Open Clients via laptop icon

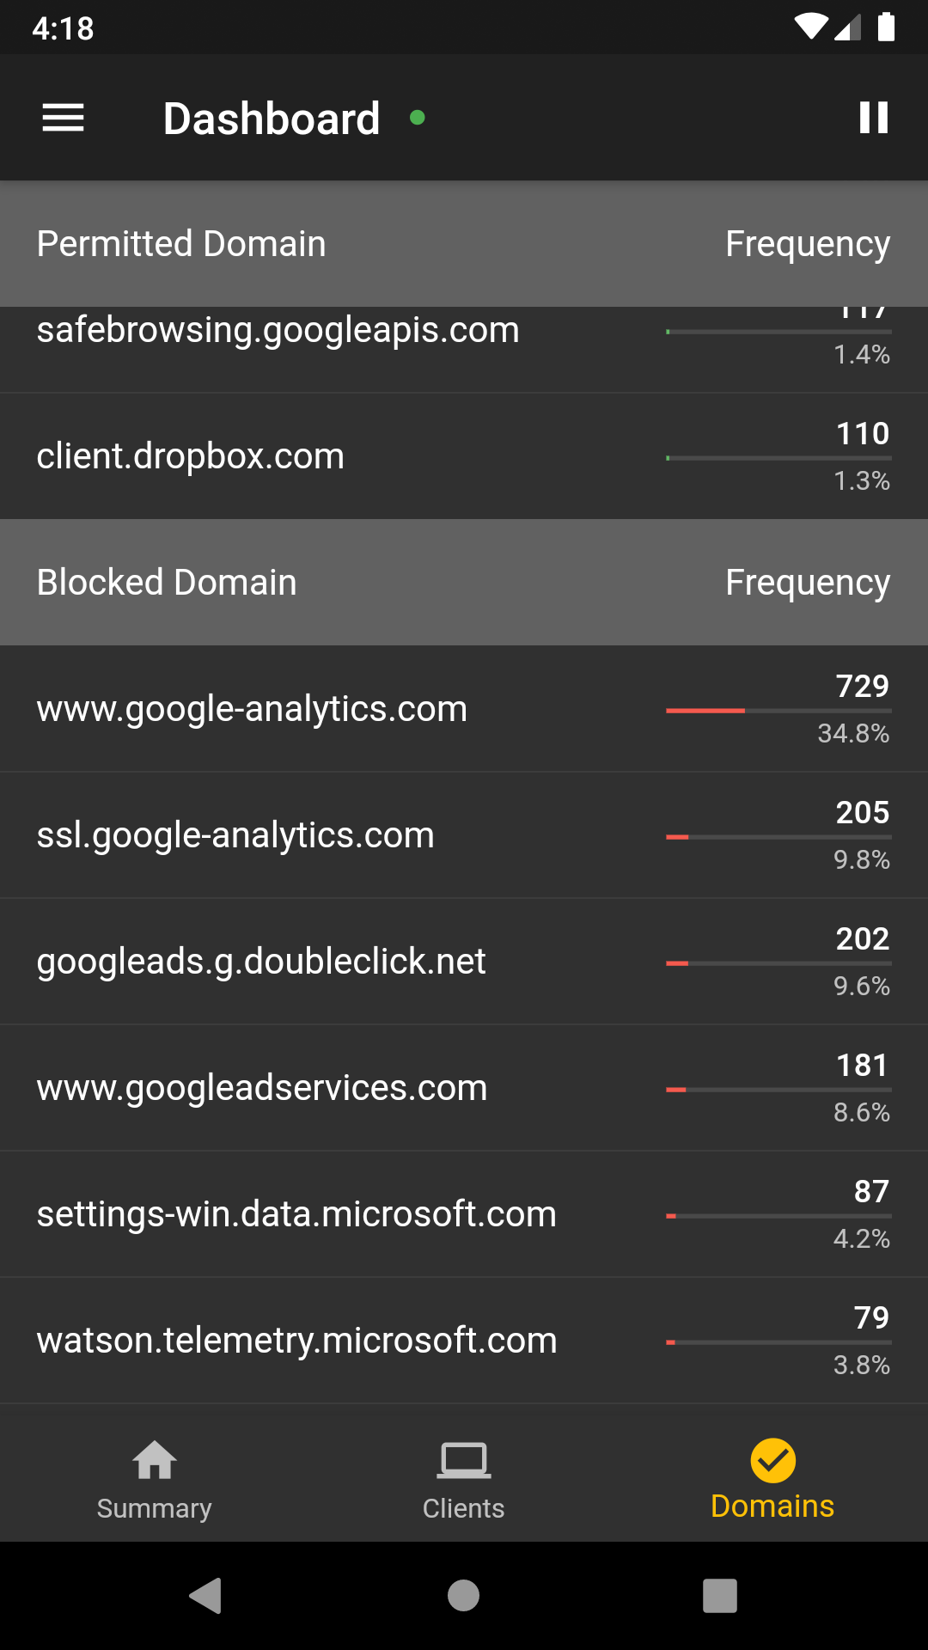[464, 1460]
